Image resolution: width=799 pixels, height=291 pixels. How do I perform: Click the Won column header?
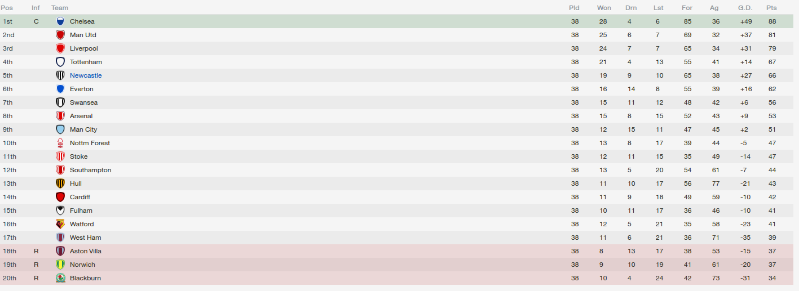(x=604, y=8)
